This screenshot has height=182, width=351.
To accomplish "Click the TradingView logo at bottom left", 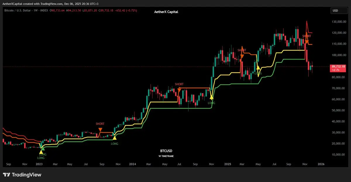I will (x=22, y=175).
